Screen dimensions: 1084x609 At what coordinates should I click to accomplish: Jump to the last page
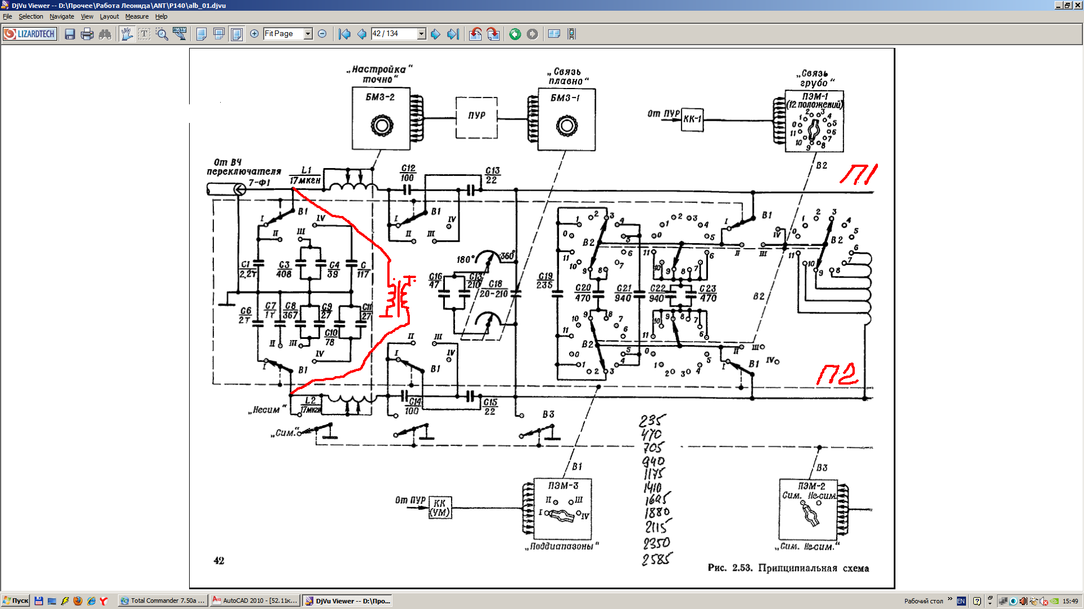point(453,34)
